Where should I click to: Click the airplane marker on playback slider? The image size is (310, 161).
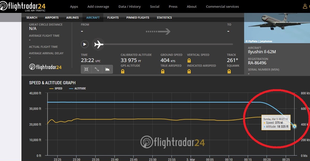tap(98, 44)
